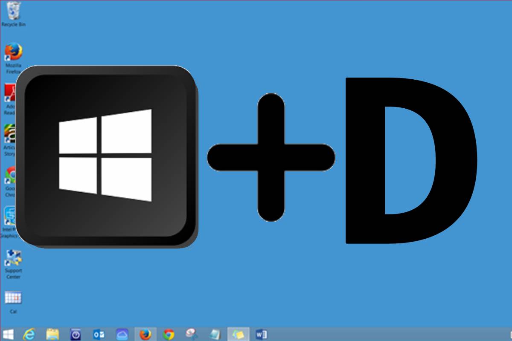The image size is (512, 341).
Task: Open File Explorer from the taskbar
Action: (52, 334)
